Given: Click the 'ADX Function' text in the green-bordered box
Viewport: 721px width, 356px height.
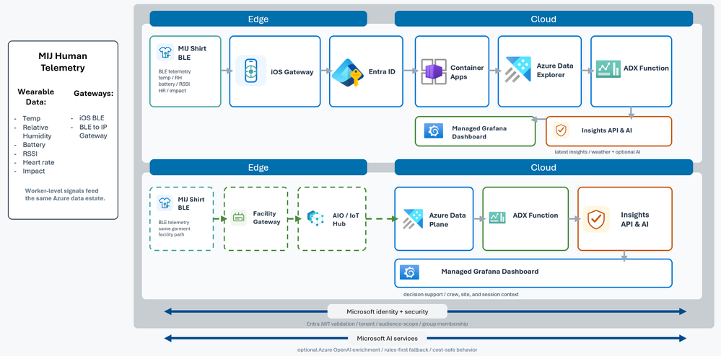Looking at the screenshot, I should click(x=536, y=215).
